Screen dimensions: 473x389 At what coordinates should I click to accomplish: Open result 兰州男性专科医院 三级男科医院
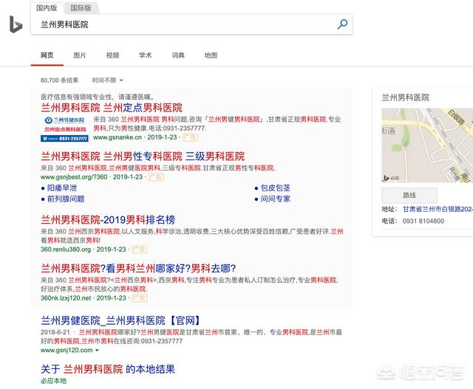pos(143,156)
